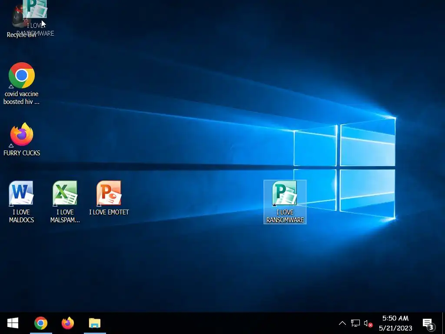The height and width of the screenshot is (334, 445).
Task: Open the clock showing 5:50 AM
Action: coord(395,323)
